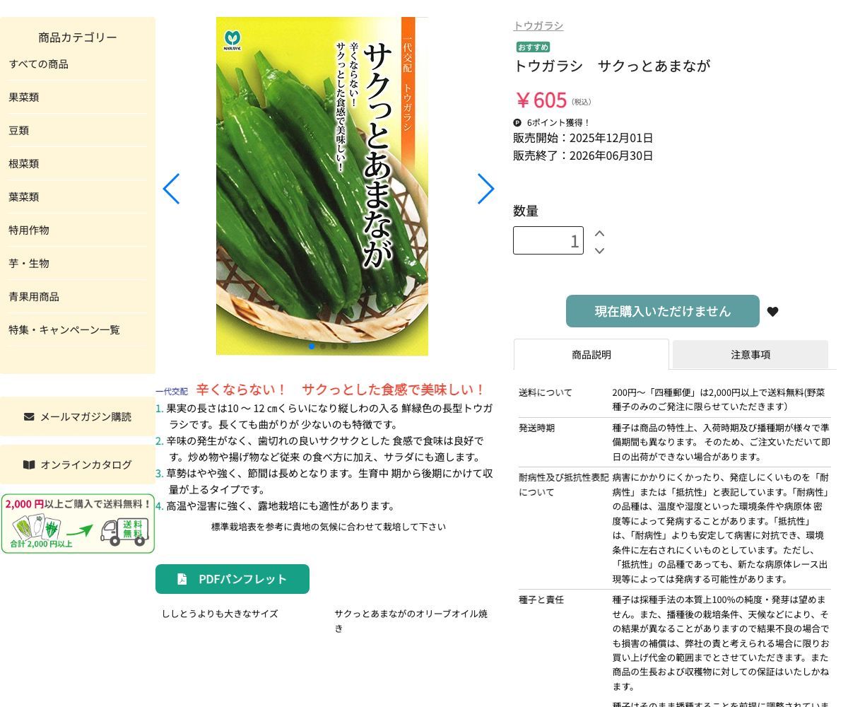This screenshot has height=707, width=848.
Task: Click the envelope icon for メールマガジン購読
Action: [28, 416]
